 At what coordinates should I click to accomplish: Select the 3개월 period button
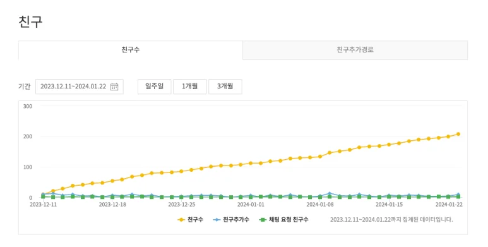point(225,87)
